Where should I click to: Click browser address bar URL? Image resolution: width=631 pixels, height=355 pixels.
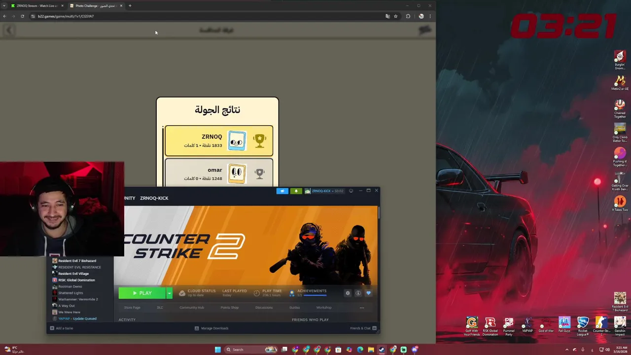click(66, 16)
